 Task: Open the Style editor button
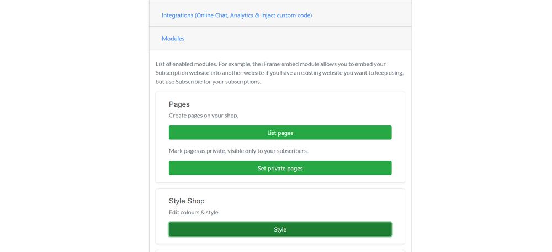click(x=280, y=229)
